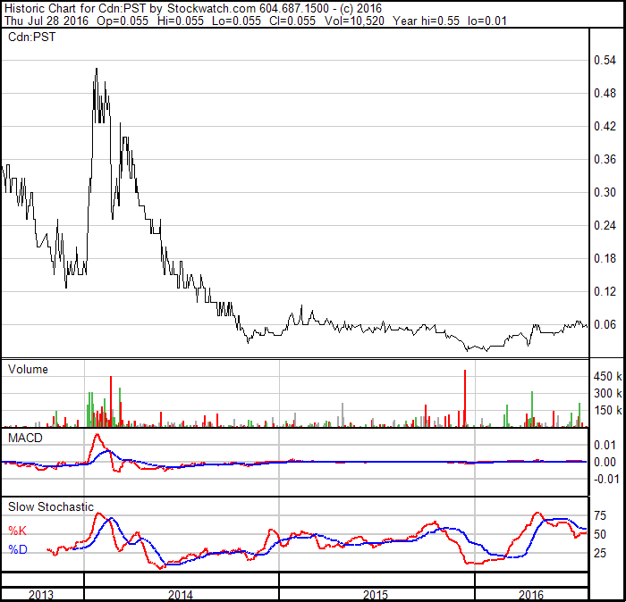This screenshot has height=602, width=626.
Task: Click the 0.30 price axis label
Action: pos(605,193)
